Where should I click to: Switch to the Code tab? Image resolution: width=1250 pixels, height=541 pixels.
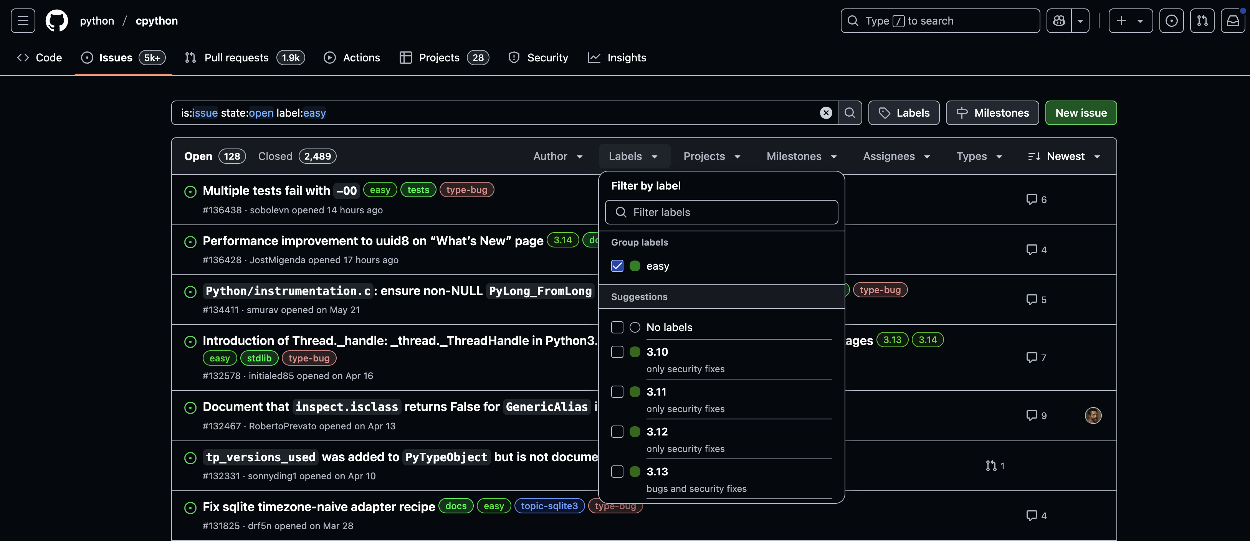click(x=39, y=58)
